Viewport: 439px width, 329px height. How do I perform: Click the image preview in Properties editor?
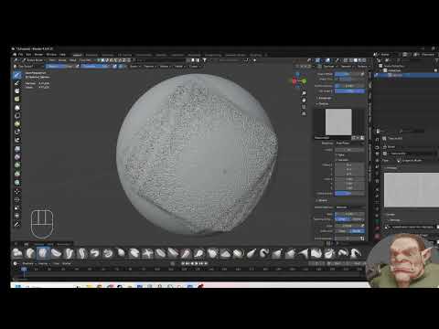(x=411, y=189)
